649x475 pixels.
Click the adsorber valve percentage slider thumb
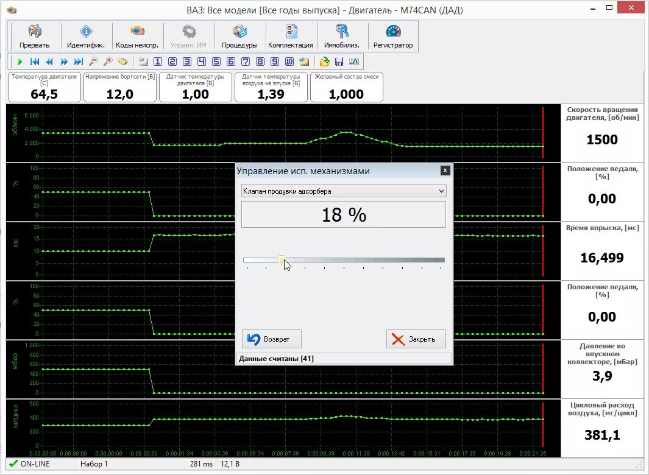(x=282, y=260)
